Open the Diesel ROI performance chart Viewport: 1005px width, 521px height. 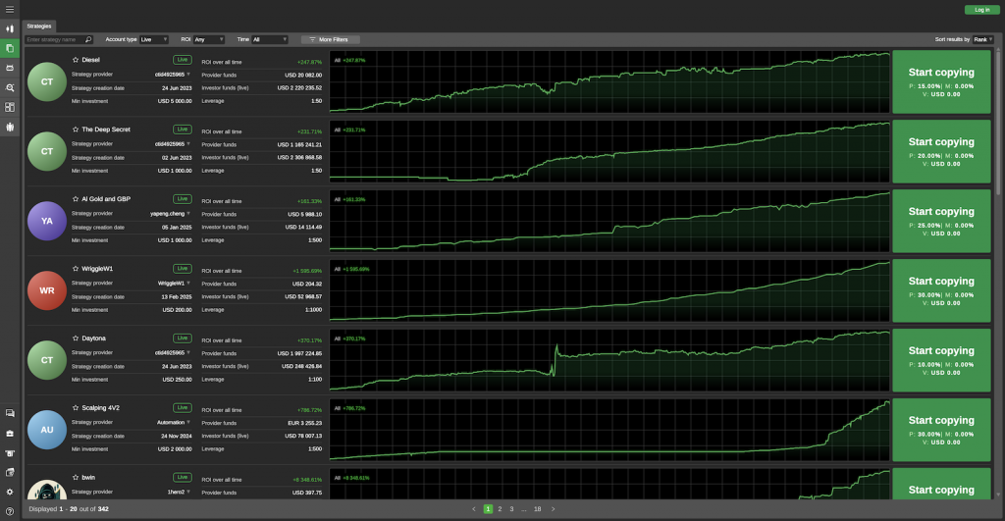click(609, 82)
